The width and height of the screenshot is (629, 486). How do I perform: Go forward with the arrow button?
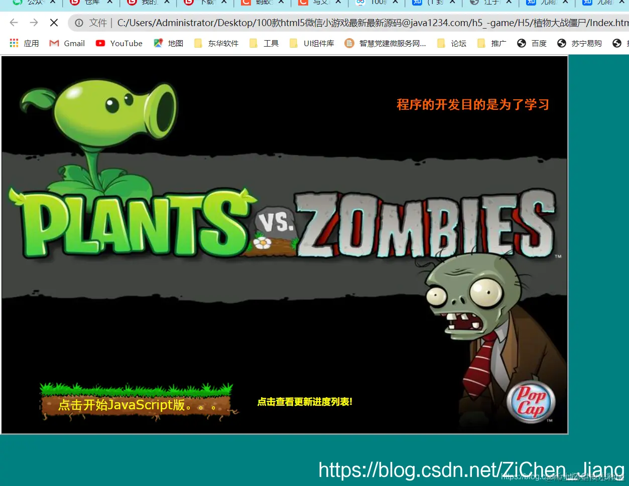tap(34, 23)
